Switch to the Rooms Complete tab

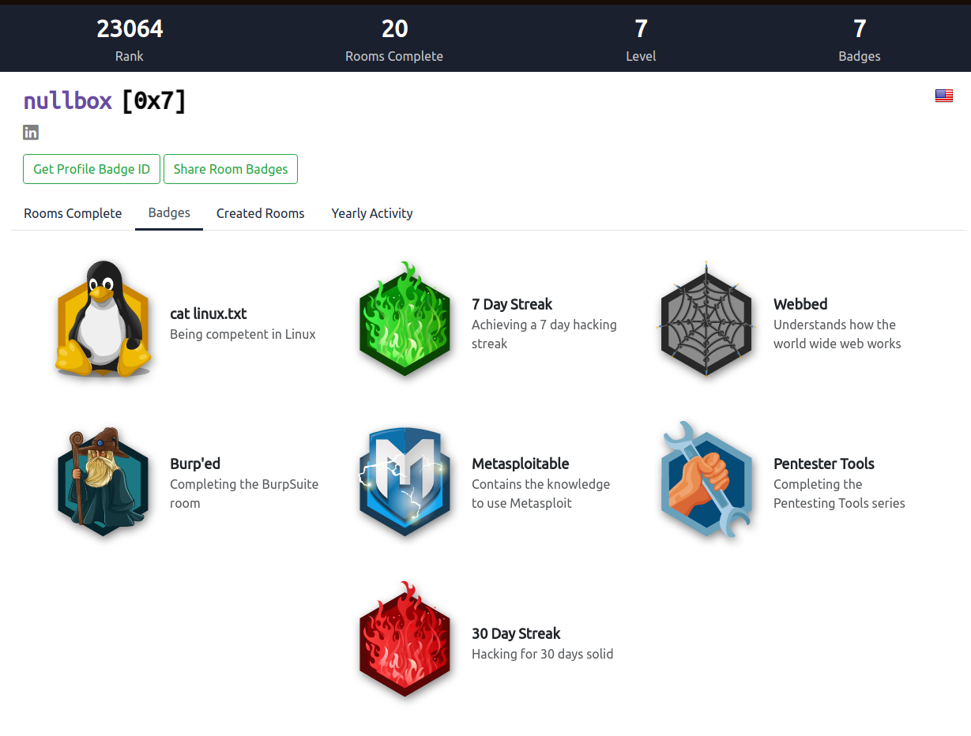73,213
